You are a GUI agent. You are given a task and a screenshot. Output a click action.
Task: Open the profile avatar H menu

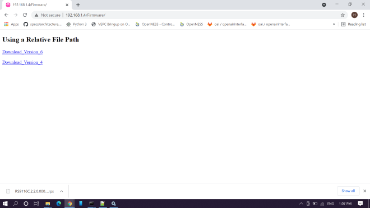tap(354, 15)
